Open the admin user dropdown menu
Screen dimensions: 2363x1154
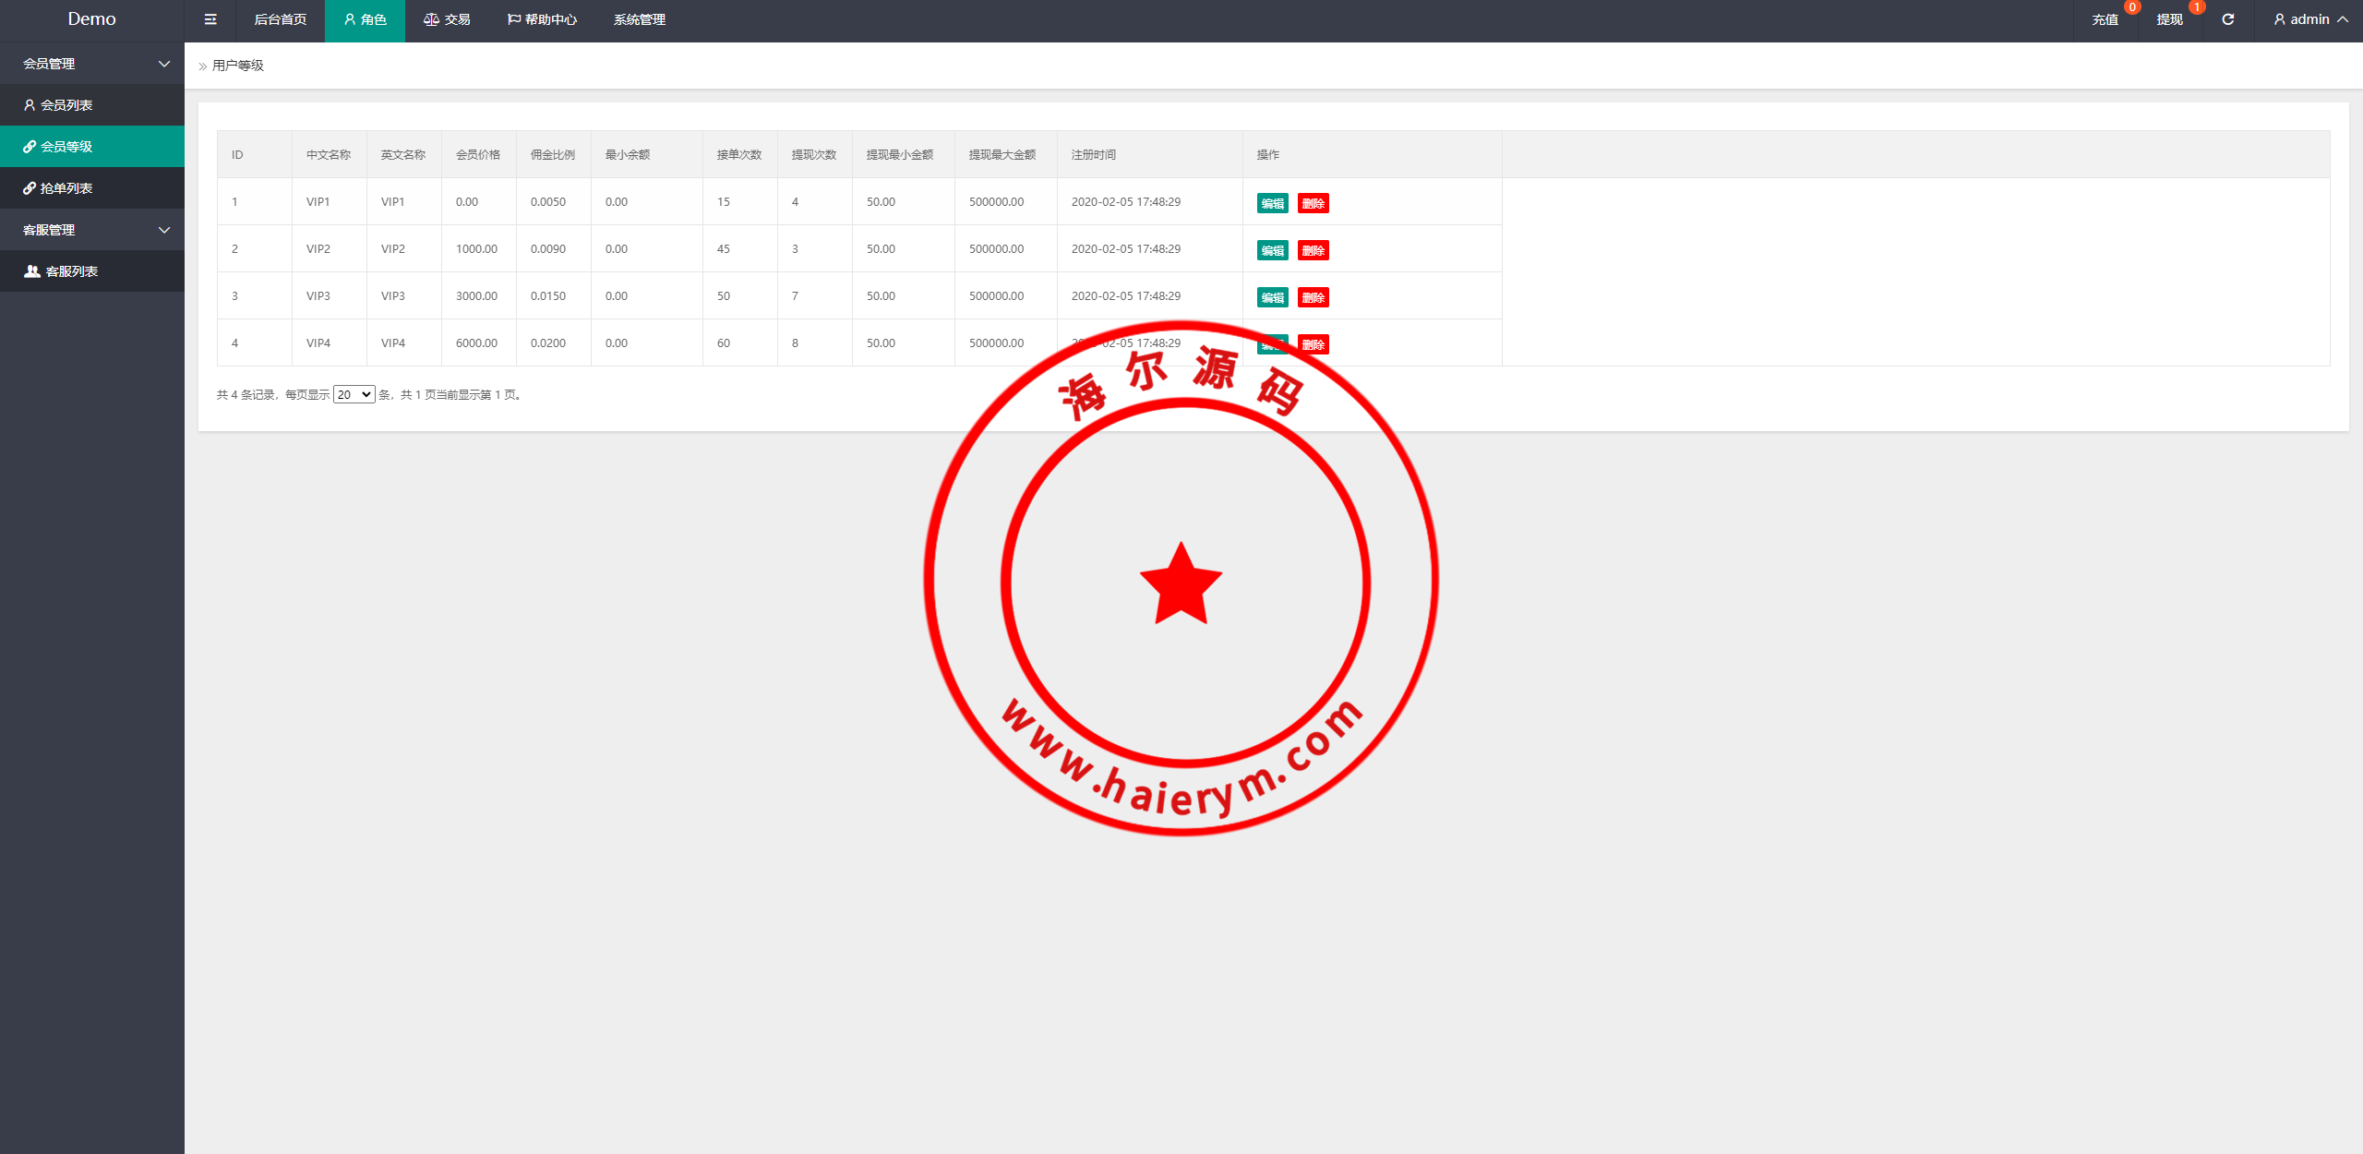click(2309, 19)
